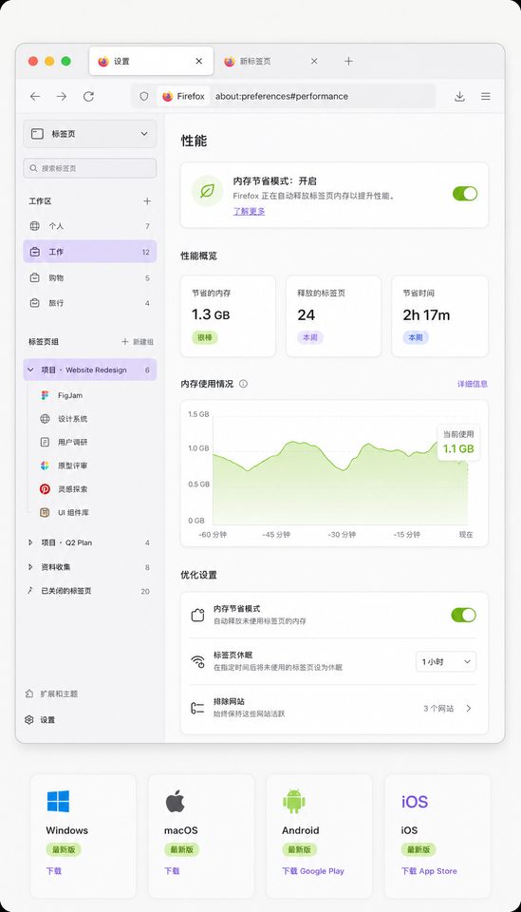Expand the 项目 · Q2 Plan group
The width and height of the screenshot is (521, 912).
(x=30, y=542)
